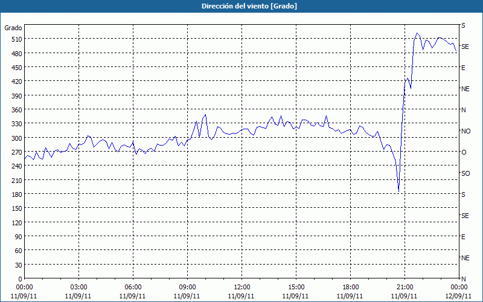
Task: Select the 480 degree axis label
Action: [17, 53]
